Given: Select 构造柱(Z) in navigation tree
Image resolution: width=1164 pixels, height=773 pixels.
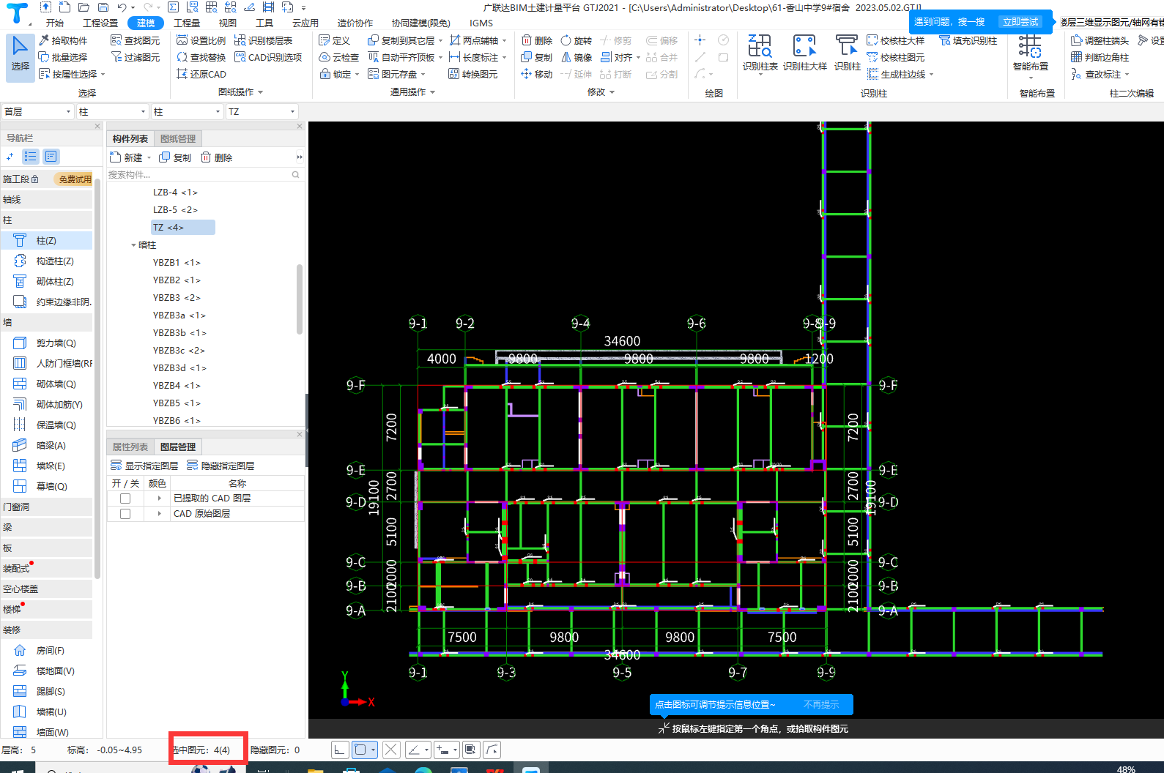Looking at the screenshot, I should 46,261.
